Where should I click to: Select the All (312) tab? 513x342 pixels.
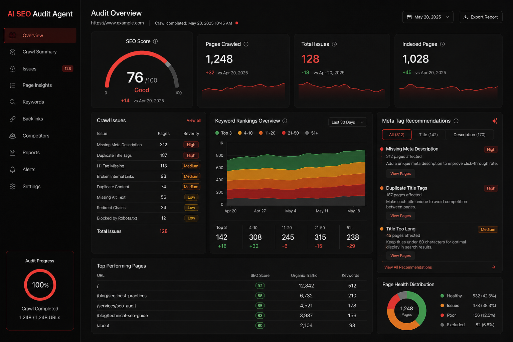(396, 135)
